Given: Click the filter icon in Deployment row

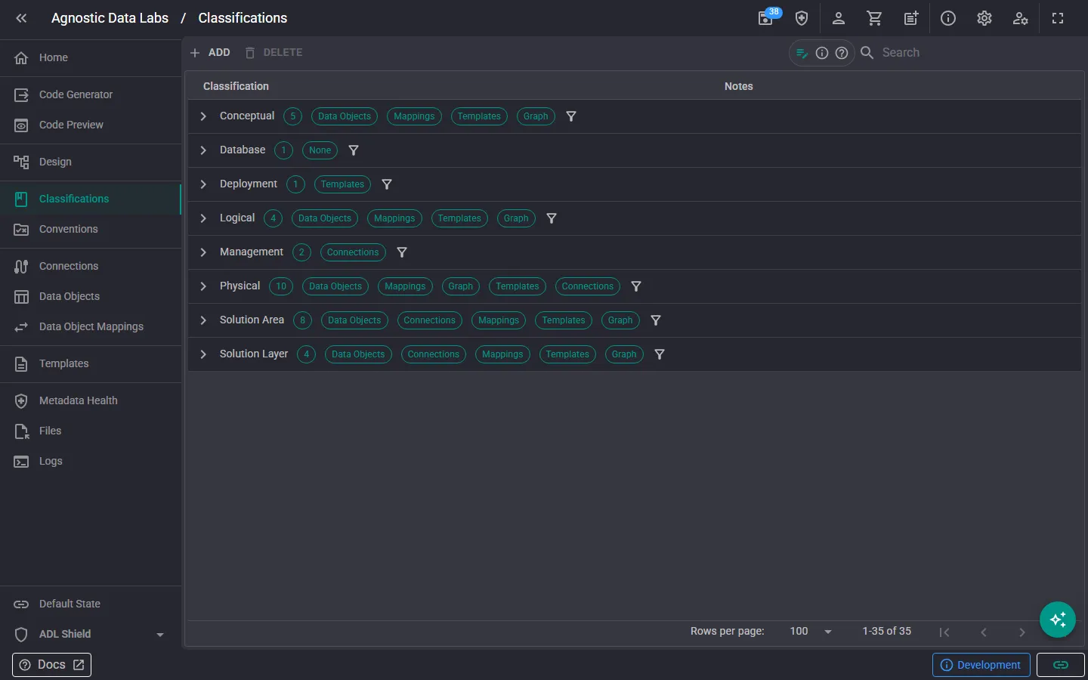Looking at the screenshot, I should click(x=387, y=184).
